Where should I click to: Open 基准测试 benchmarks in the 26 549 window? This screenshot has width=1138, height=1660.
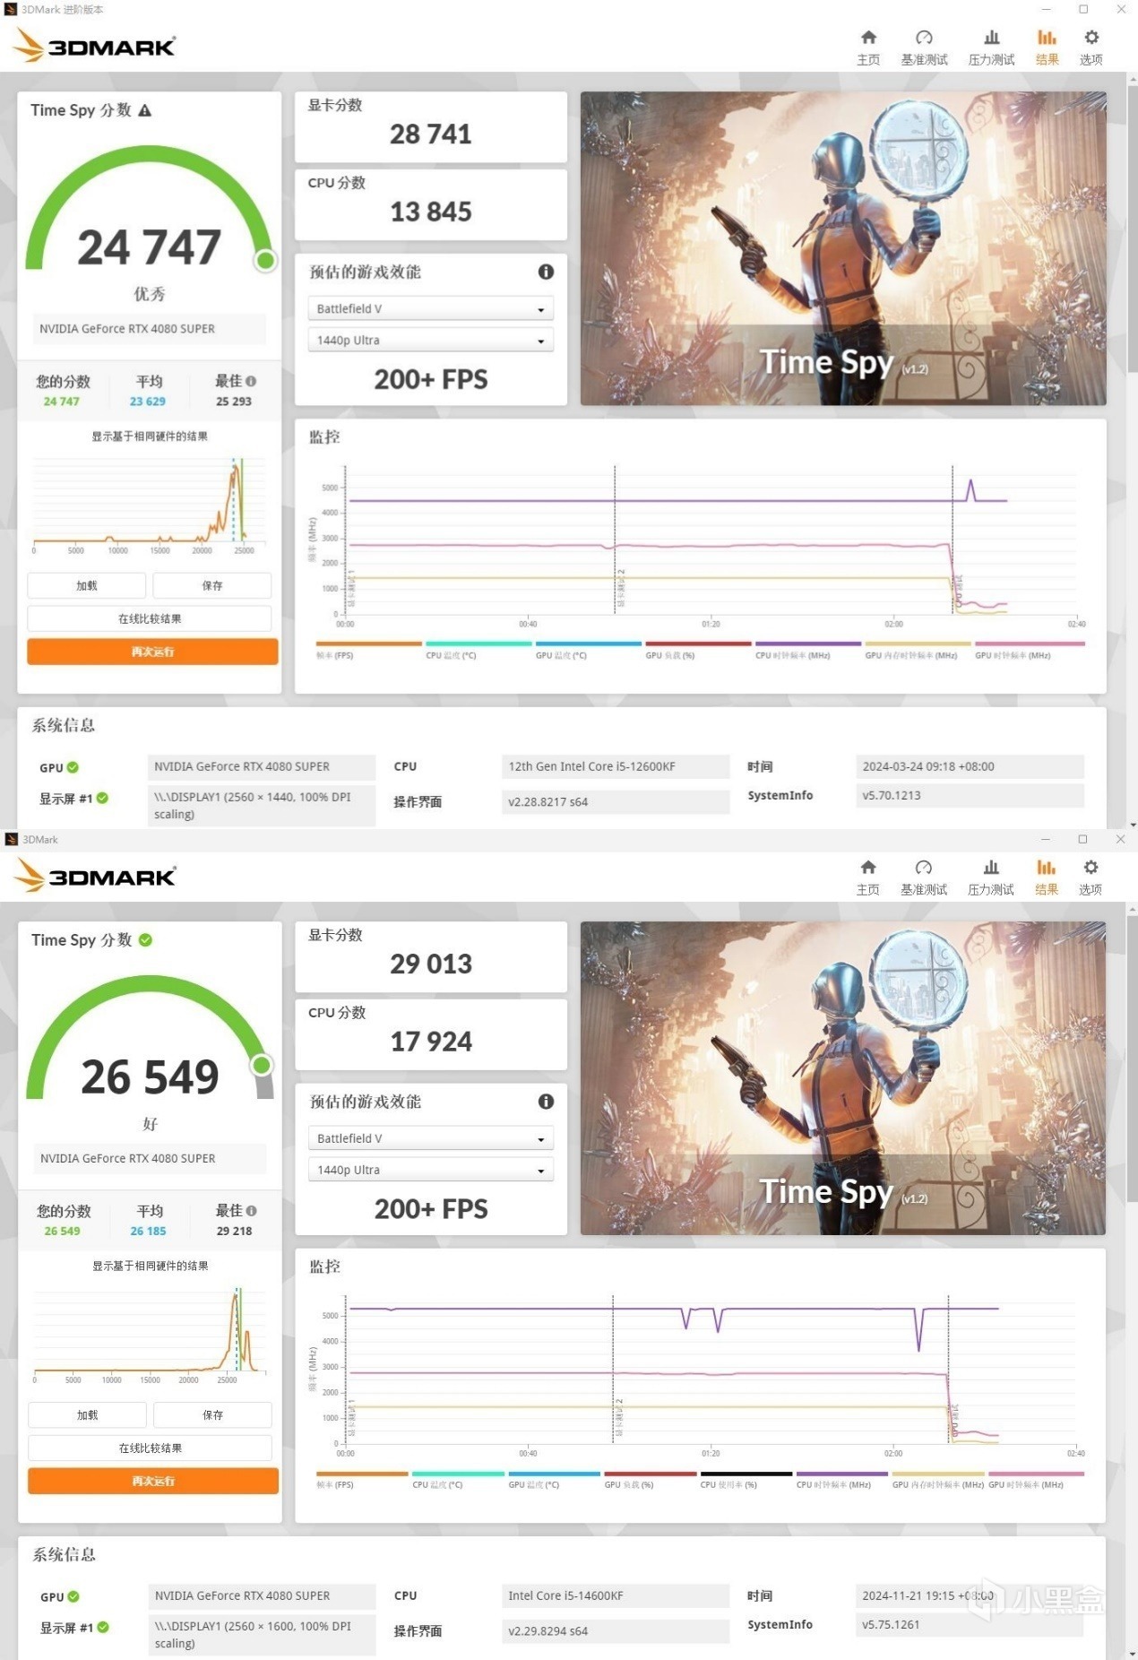point(924,878)
